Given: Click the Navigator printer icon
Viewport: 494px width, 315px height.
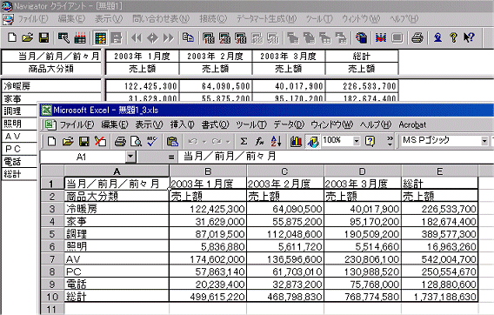Looking at the screenshot, I should pyautogui.click(x=417, y=38).
